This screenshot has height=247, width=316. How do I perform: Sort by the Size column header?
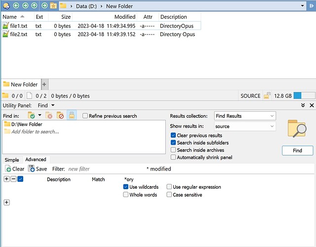[60, 17]
